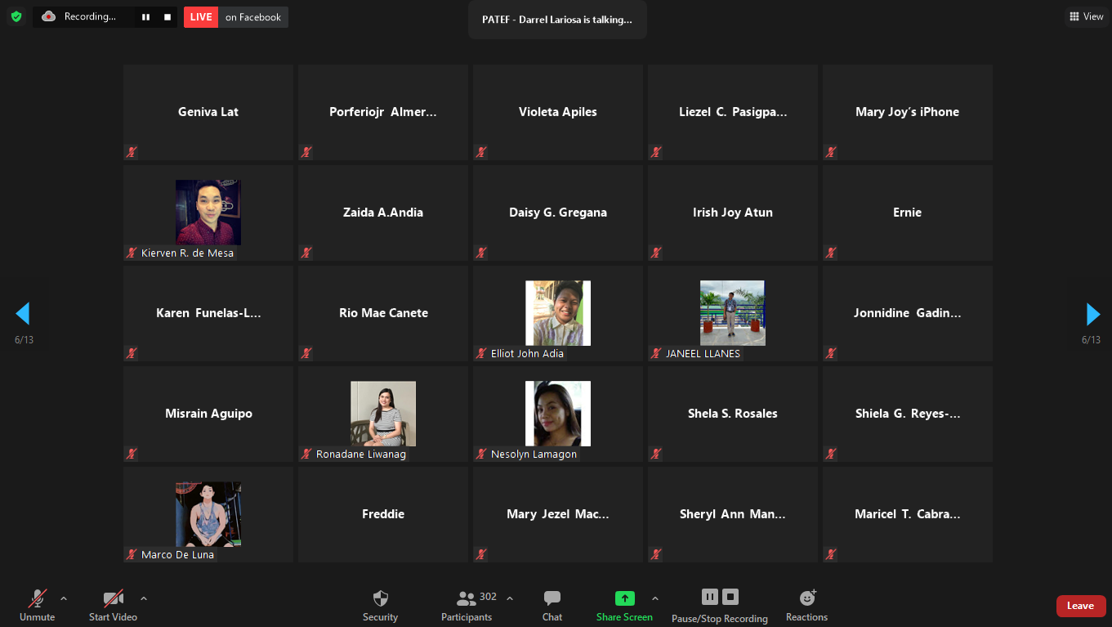Click the green encryption shield icon
Screen dimensions: 1112x627
(x=16, y=16)
